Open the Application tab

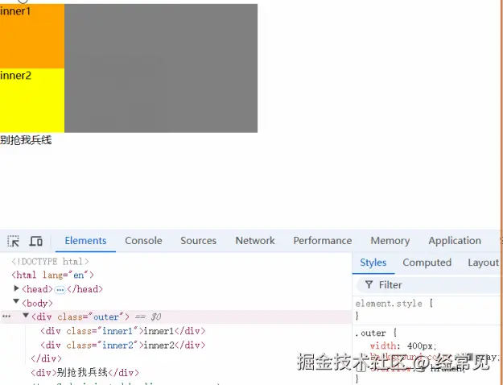pyautogui.click(x=455, y=241)
